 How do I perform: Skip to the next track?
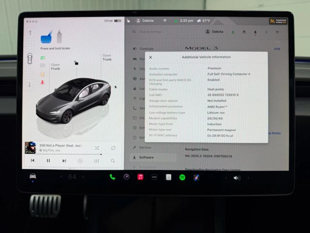point(64,161)
